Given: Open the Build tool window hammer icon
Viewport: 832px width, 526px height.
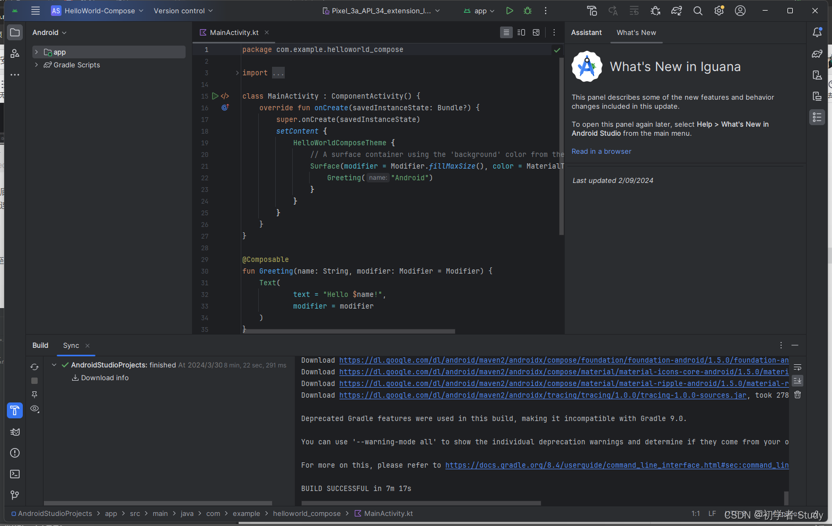Looking at the screenshot, I should (15, 410).
